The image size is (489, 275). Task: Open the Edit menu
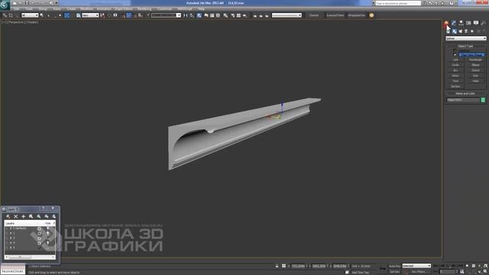tap(17, 9)
